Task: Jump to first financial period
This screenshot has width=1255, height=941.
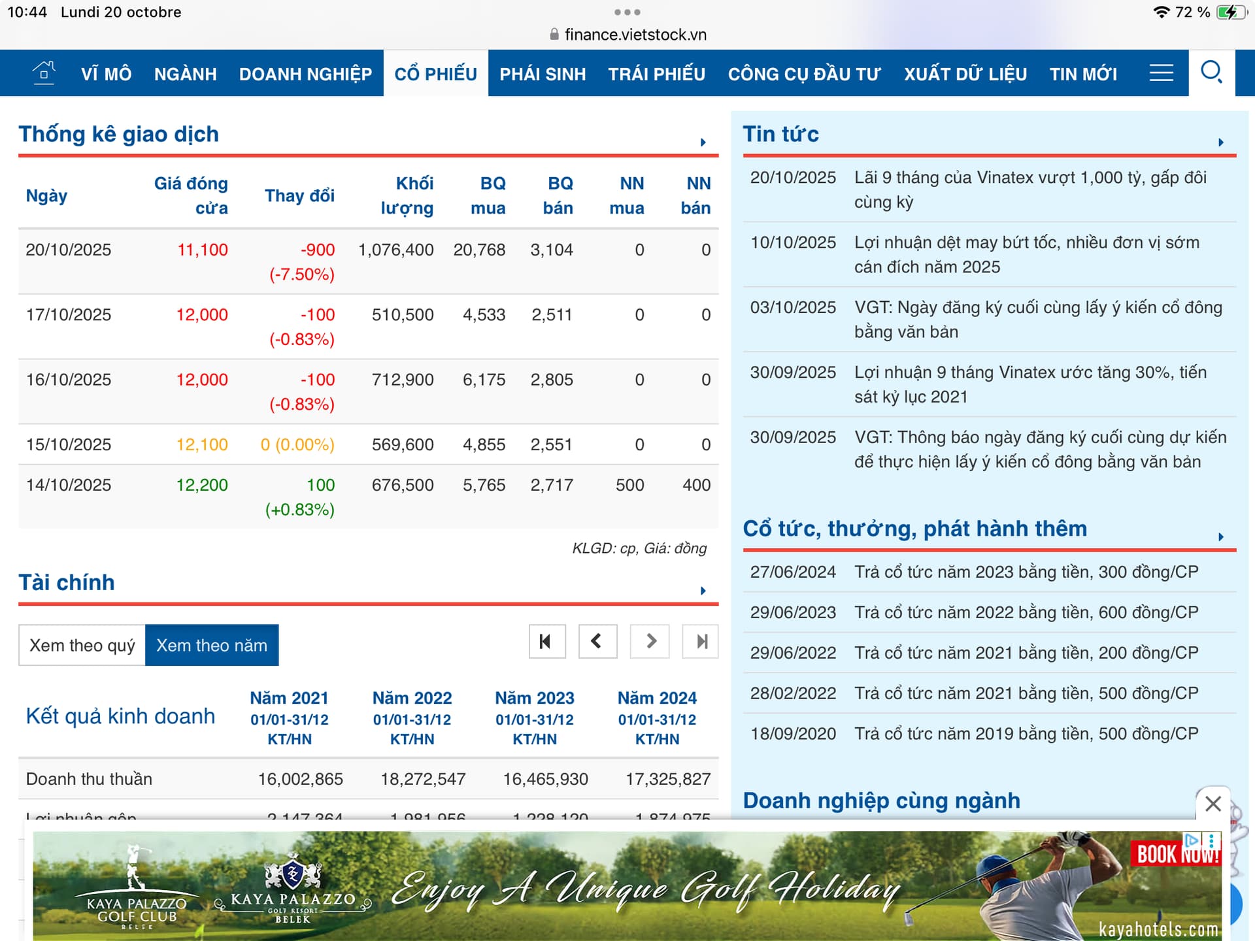Action: 546,641
